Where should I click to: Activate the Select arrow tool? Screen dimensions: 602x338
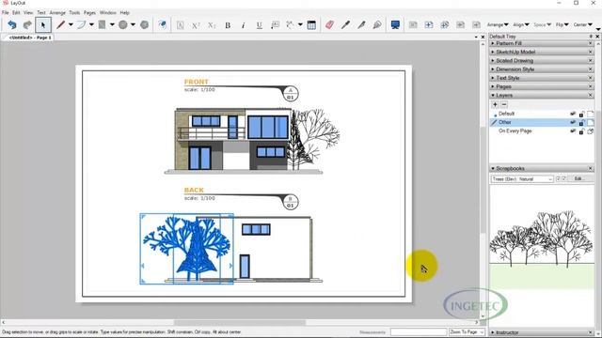click(x=43, y=25)
